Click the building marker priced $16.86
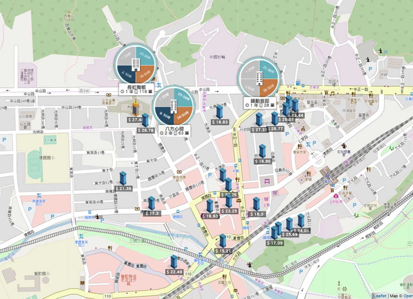The image size is (413, 299). click(262, 151)
